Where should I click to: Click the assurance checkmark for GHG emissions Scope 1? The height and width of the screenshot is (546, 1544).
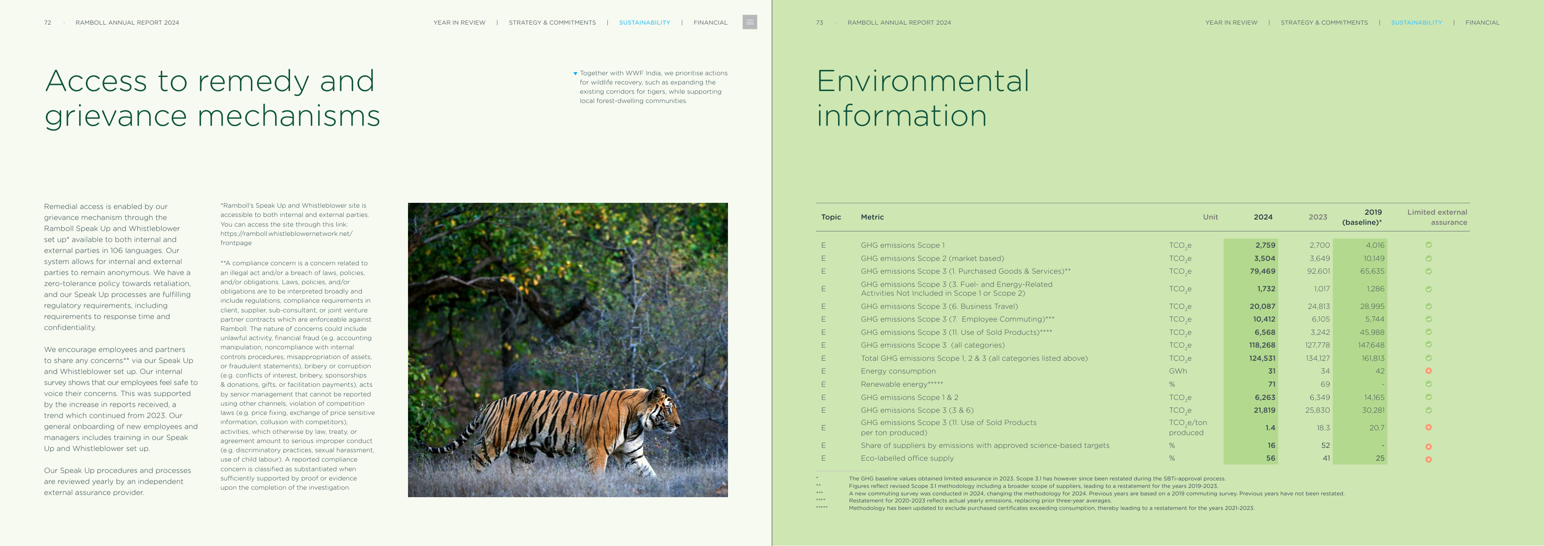click(1428, 245)
